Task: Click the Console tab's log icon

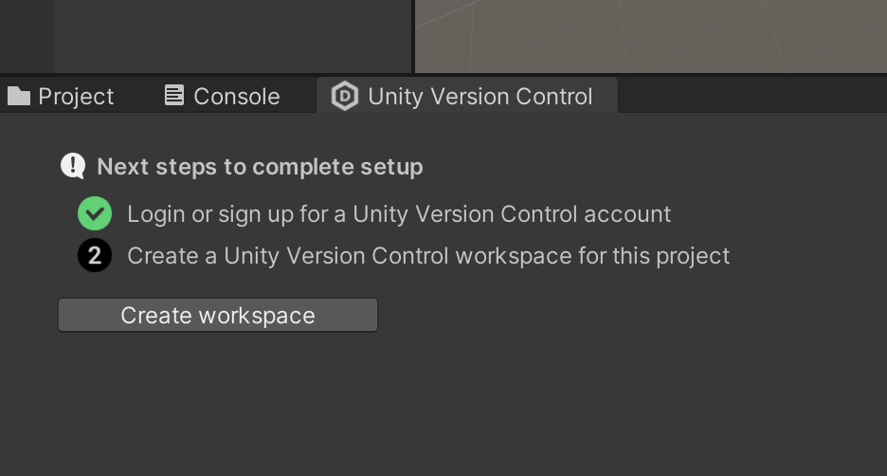Action: pyautogui.click(x=174, y=96)
